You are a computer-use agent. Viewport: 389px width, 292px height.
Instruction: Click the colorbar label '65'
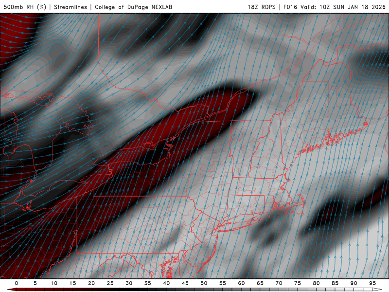[260, 283]
